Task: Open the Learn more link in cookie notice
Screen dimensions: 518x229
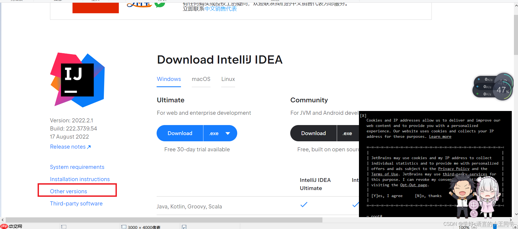Action: click(440, 137)
